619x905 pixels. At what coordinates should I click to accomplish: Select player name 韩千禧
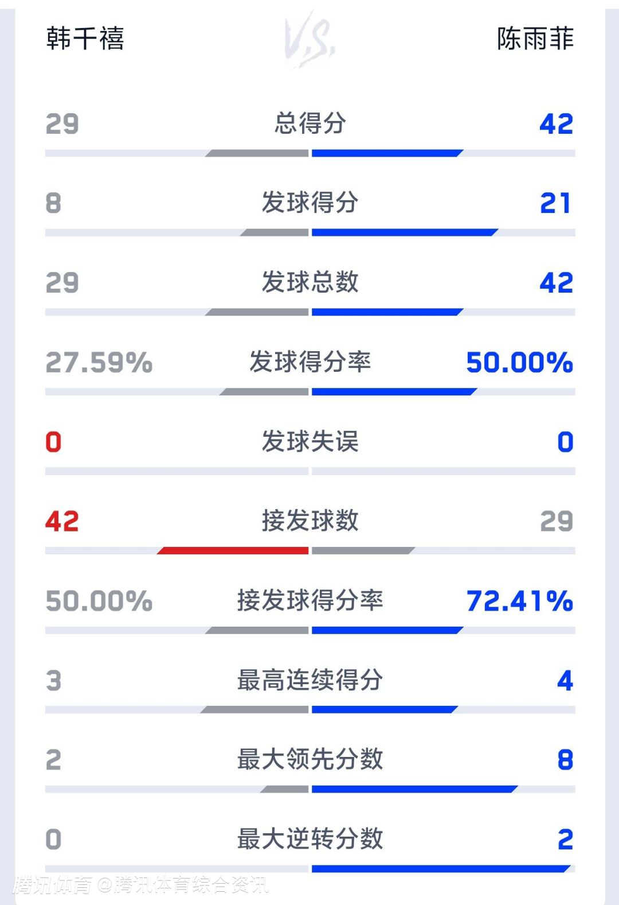(x=85, y=39)
